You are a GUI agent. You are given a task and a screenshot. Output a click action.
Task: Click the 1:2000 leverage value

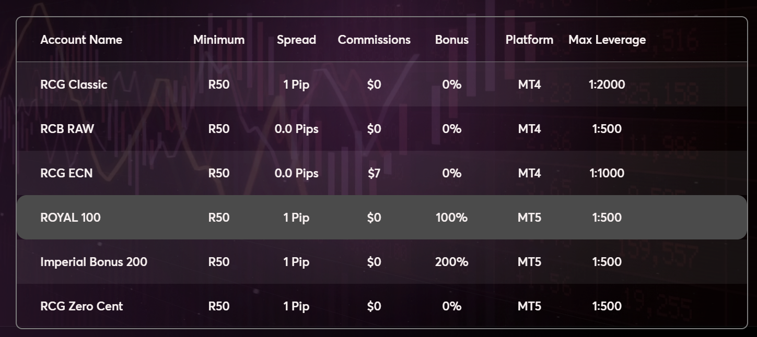[x=607, y=85]
